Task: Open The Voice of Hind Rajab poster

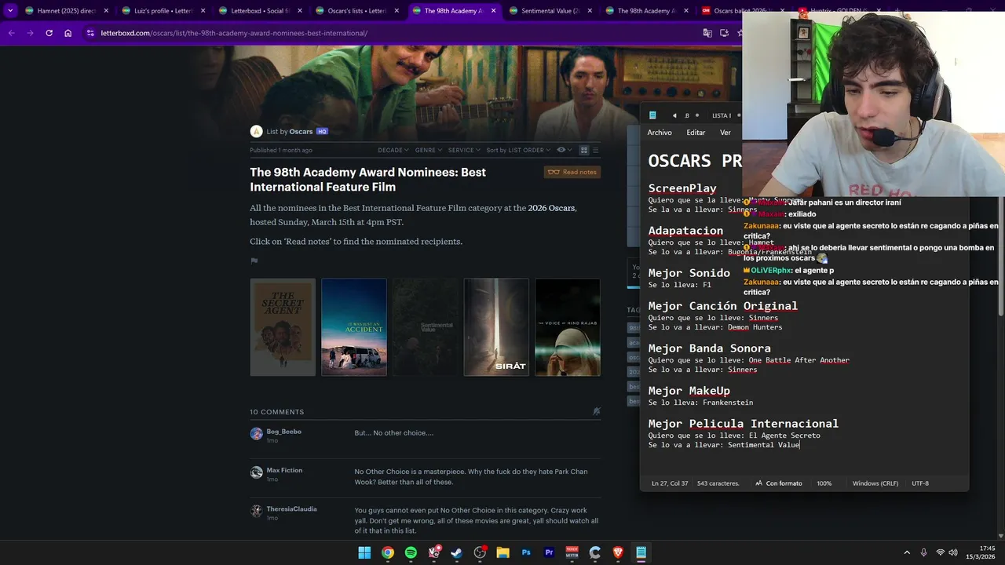Action: click(x=568, y=327)
